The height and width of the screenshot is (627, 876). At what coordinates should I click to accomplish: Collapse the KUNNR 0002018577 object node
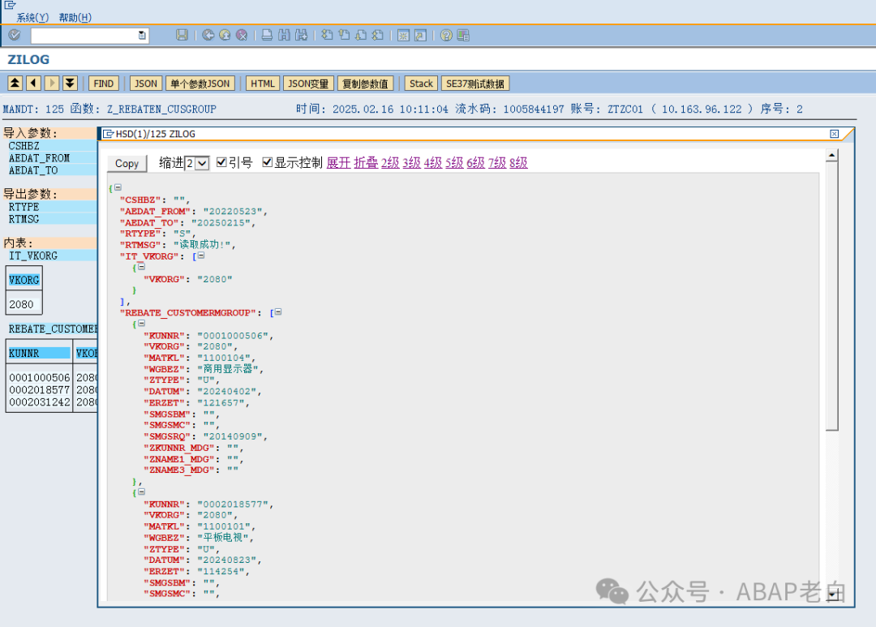point(141,492)
